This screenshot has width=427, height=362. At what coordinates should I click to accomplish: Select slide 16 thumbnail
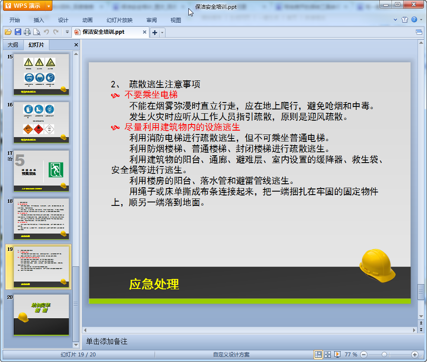pyautogui.click(x=42, y=122)
